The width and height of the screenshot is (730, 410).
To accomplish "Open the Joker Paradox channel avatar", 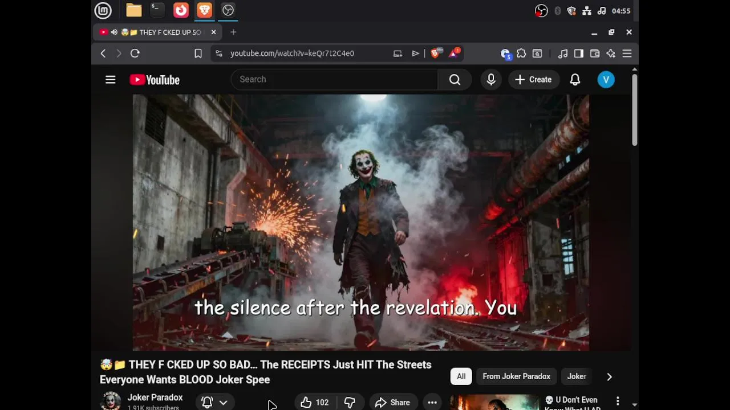I will click(111, 401).
